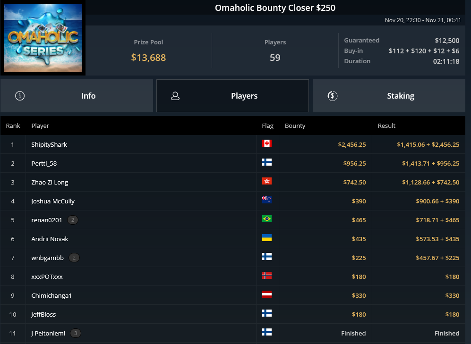Sort by the Player column header

[x=40, y=126]
